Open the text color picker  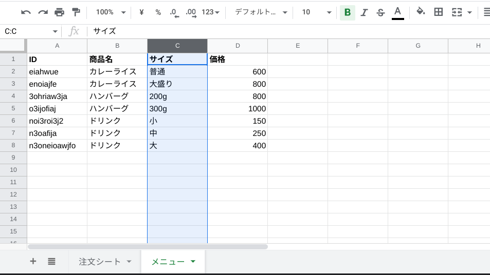click(397, 12)
